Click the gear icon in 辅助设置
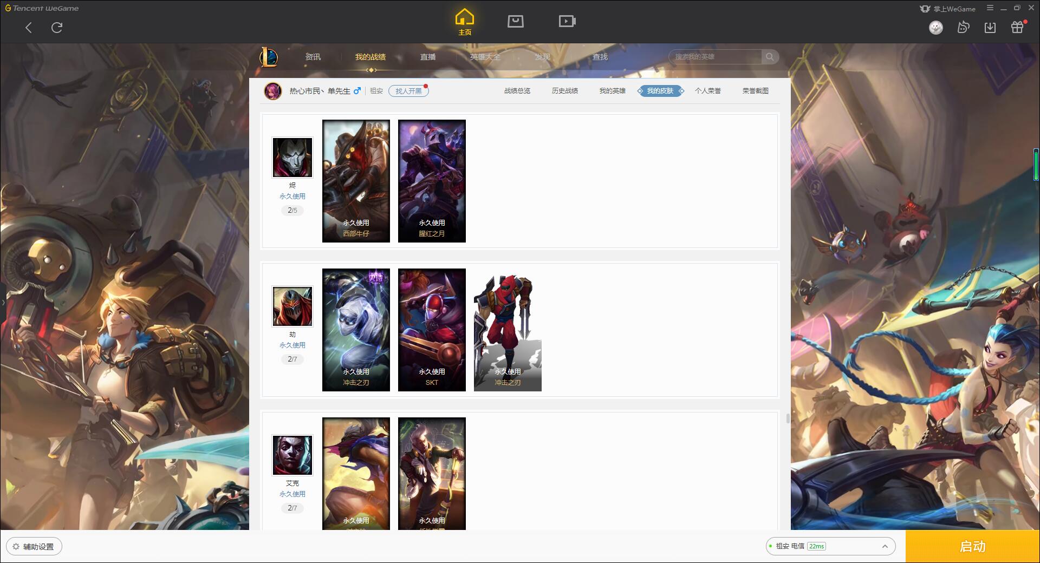This screenshot has width=1040, height=563. (16, 547)
